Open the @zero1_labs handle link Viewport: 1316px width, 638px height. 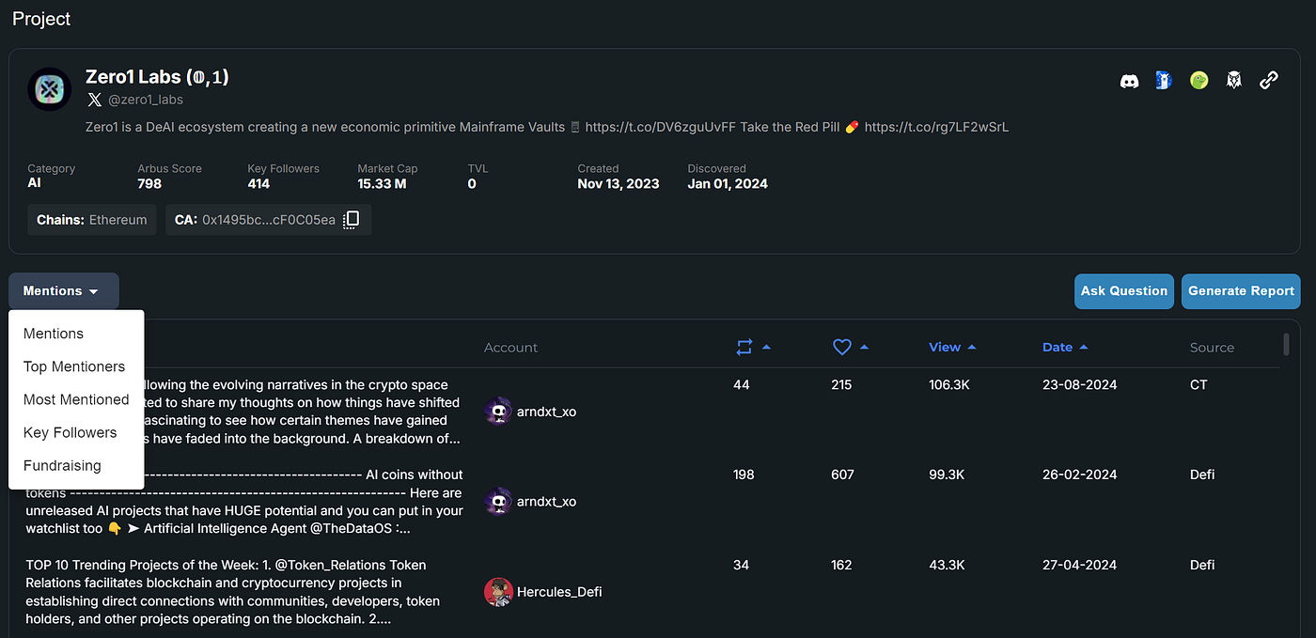point(146,100)
